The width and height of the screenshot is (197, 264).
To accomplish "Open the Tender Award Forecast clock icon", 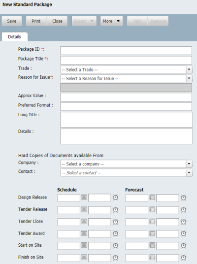I will [x=184, y=233].
